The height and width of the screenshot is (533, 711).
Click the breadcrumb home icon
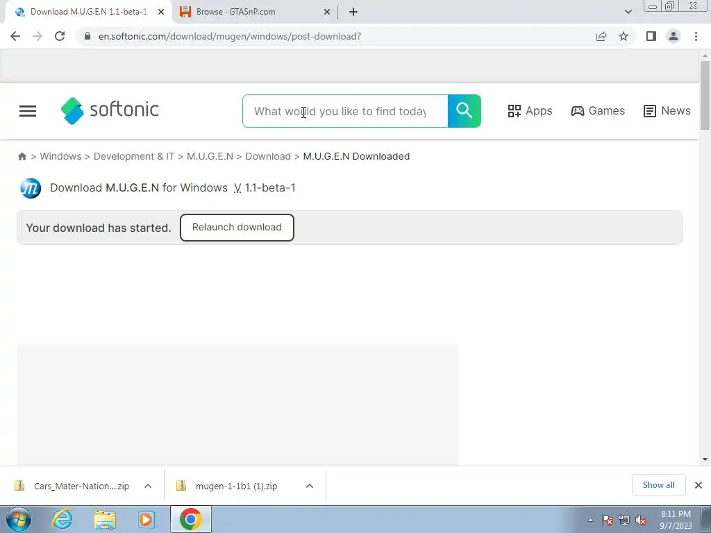[22, 156]
